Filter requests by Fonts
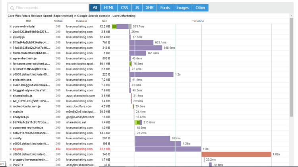 click(x=165, y=8)
